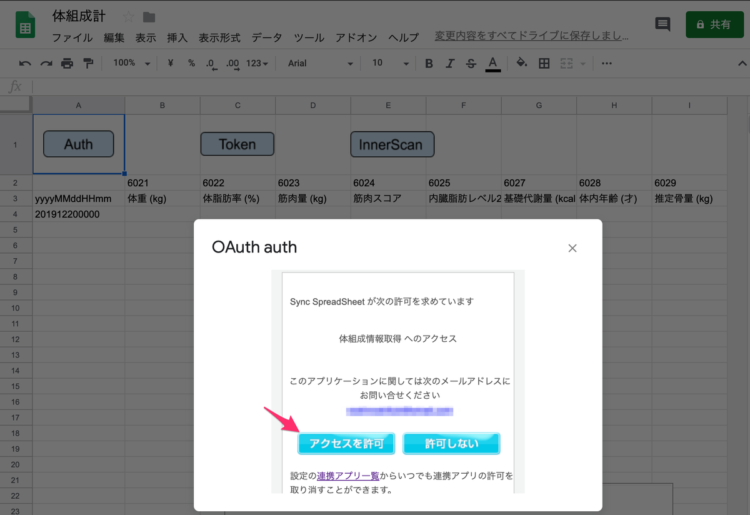This screenshot has width=750, height=515.
Task: Click the 許可しない button
Action: click(451, 444)
